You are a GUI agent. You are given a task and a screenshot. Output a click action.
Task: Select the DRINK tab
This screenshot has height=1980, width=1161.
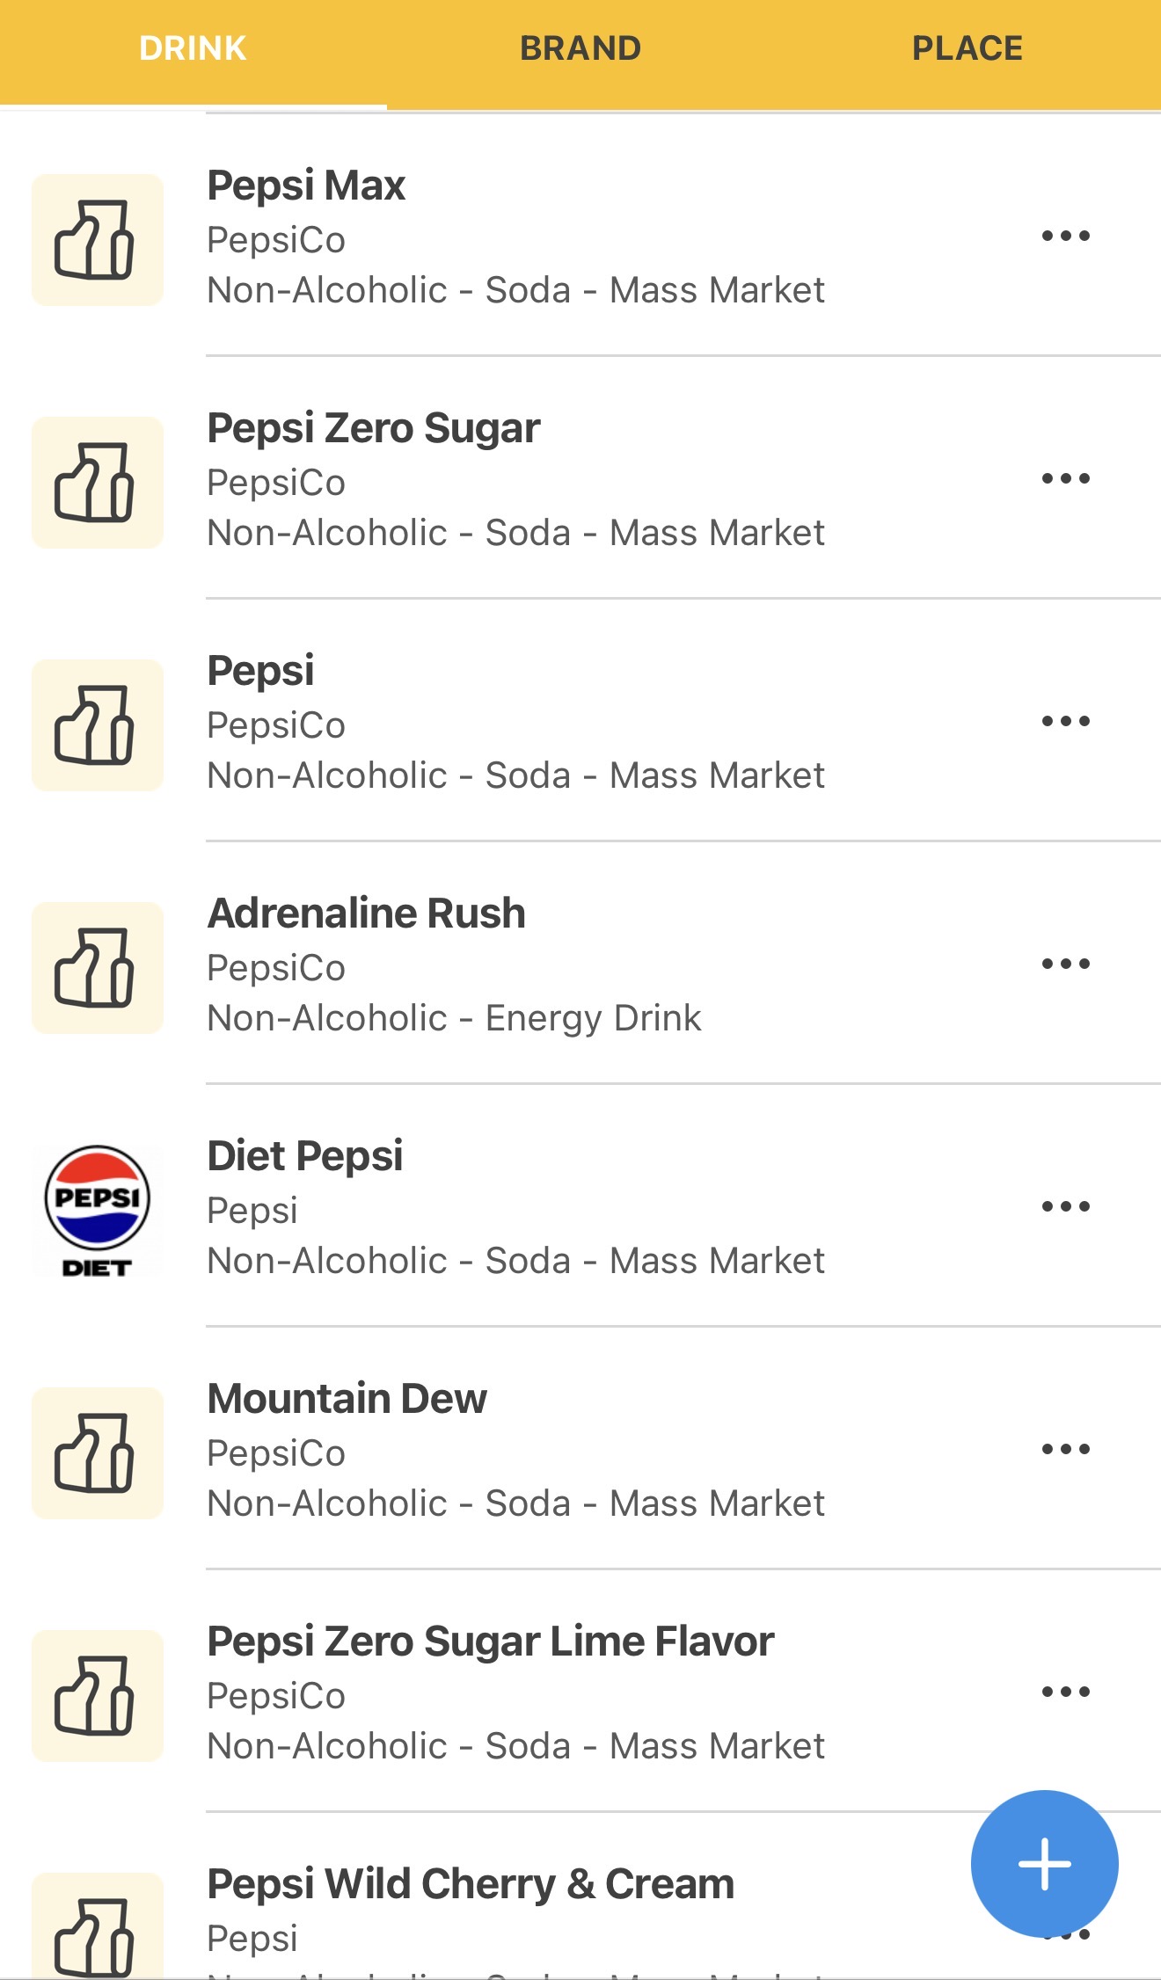193,48
